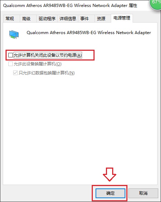Click the network adapter device icon
This screenshot has width=161, height=202.
14,34
